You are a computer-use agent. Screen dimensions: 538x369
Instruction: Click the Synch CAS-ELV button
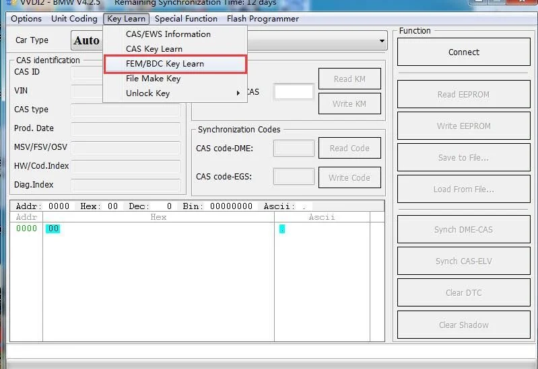tap(463, 261)
